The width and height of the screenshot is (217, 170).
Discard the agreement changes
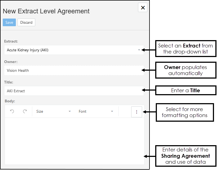[26, 22]
